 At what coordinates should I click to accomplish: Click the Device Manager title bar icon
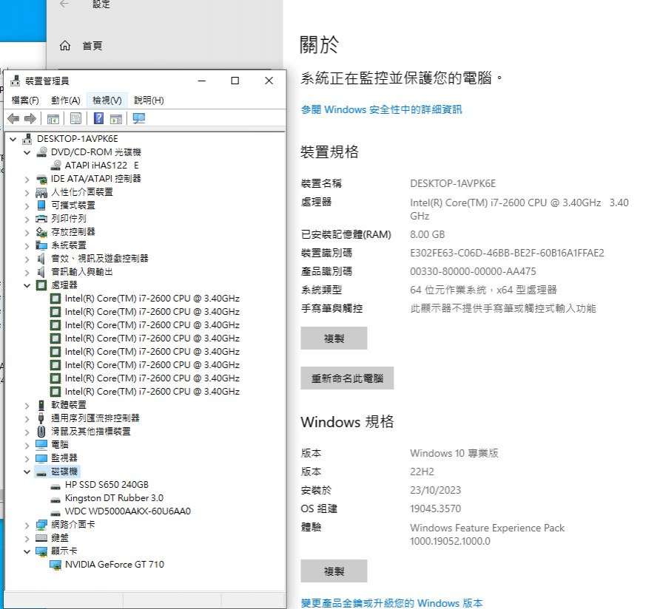16,81
